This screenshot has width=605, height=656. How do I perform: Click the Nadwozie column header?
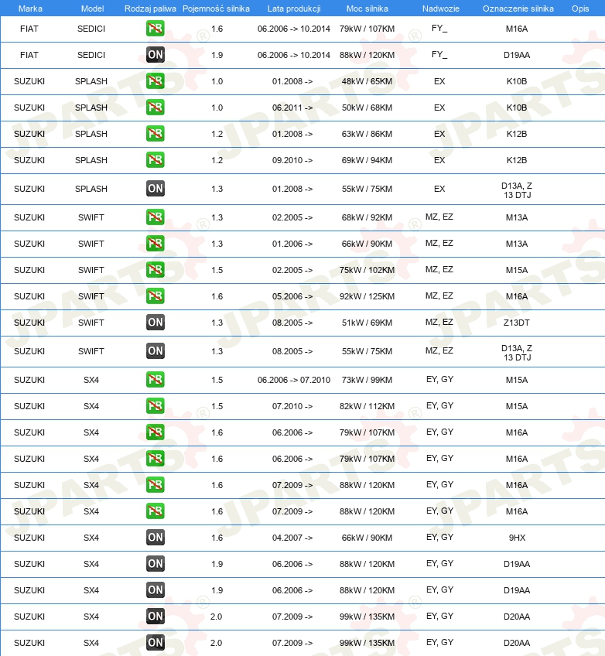[x=440, y=9]
